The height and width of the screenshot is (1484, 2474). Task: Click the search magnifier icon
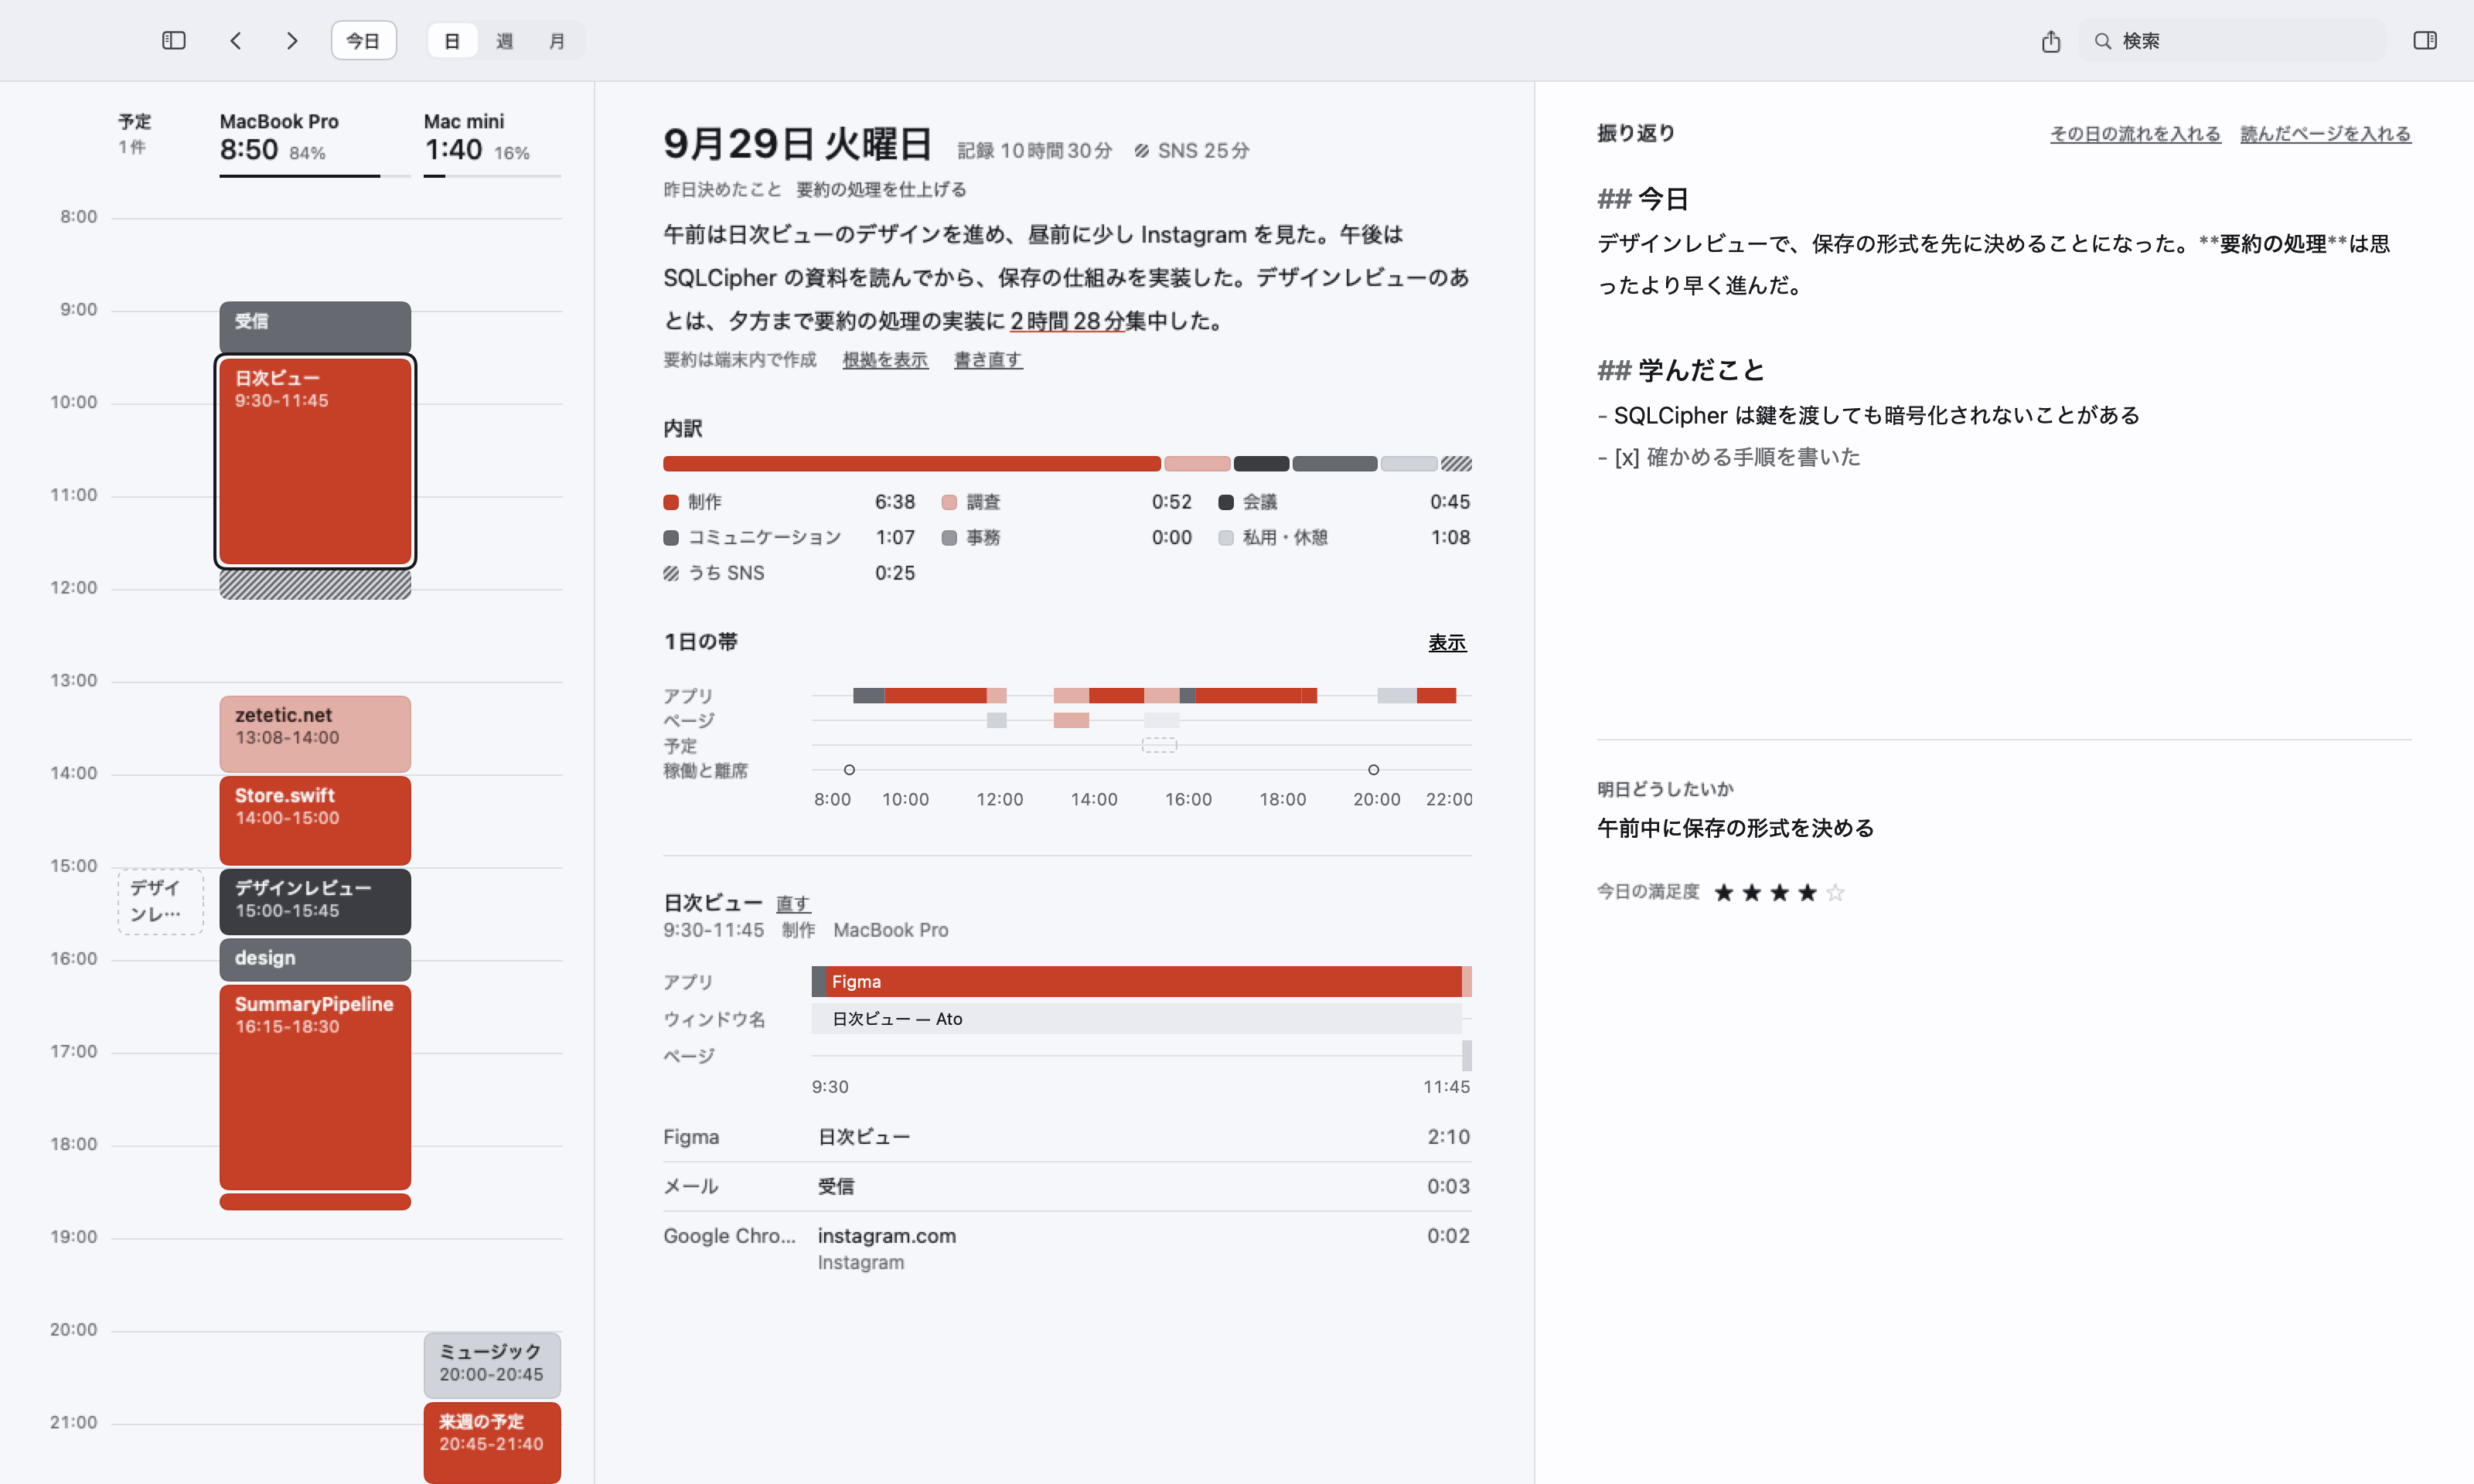2103,41
